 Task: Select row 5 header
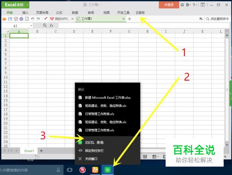[5, 54]
